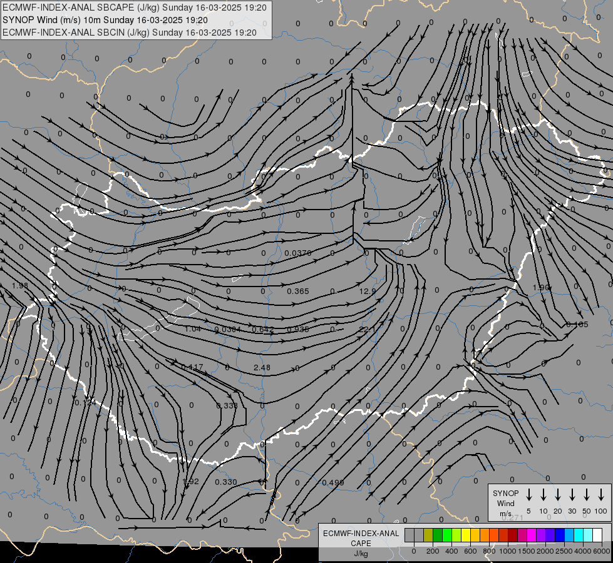Image resolution: width=613 pixels, height=563 pixels.
Task: Click the 1.92 value on the map
Action: 191,481
